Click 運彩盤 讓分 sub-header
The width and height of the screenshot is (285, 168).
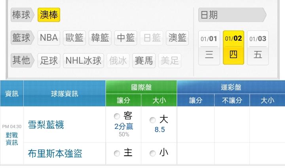point(196,100)
